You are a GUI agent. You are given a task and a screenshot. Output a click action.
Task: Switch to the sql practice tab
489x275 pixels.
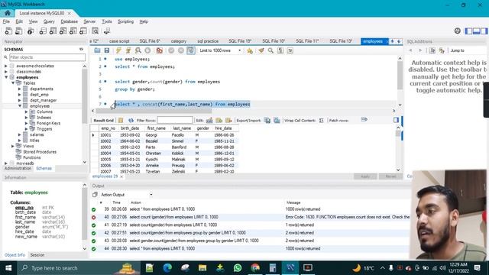coord(208,41)
